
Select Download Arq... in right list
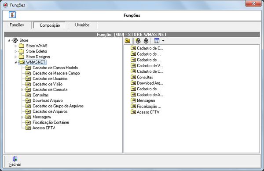coord(150,83)
